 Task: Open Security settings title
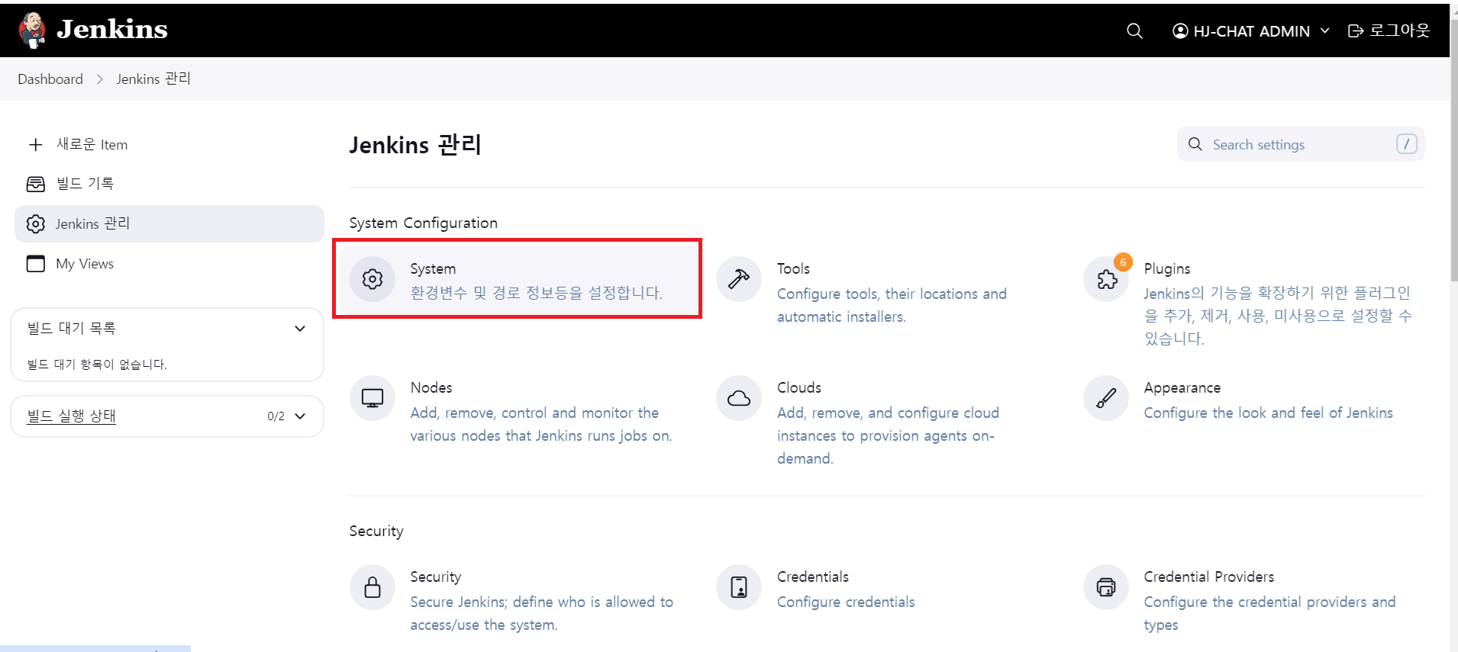click(x=436, y=577)
